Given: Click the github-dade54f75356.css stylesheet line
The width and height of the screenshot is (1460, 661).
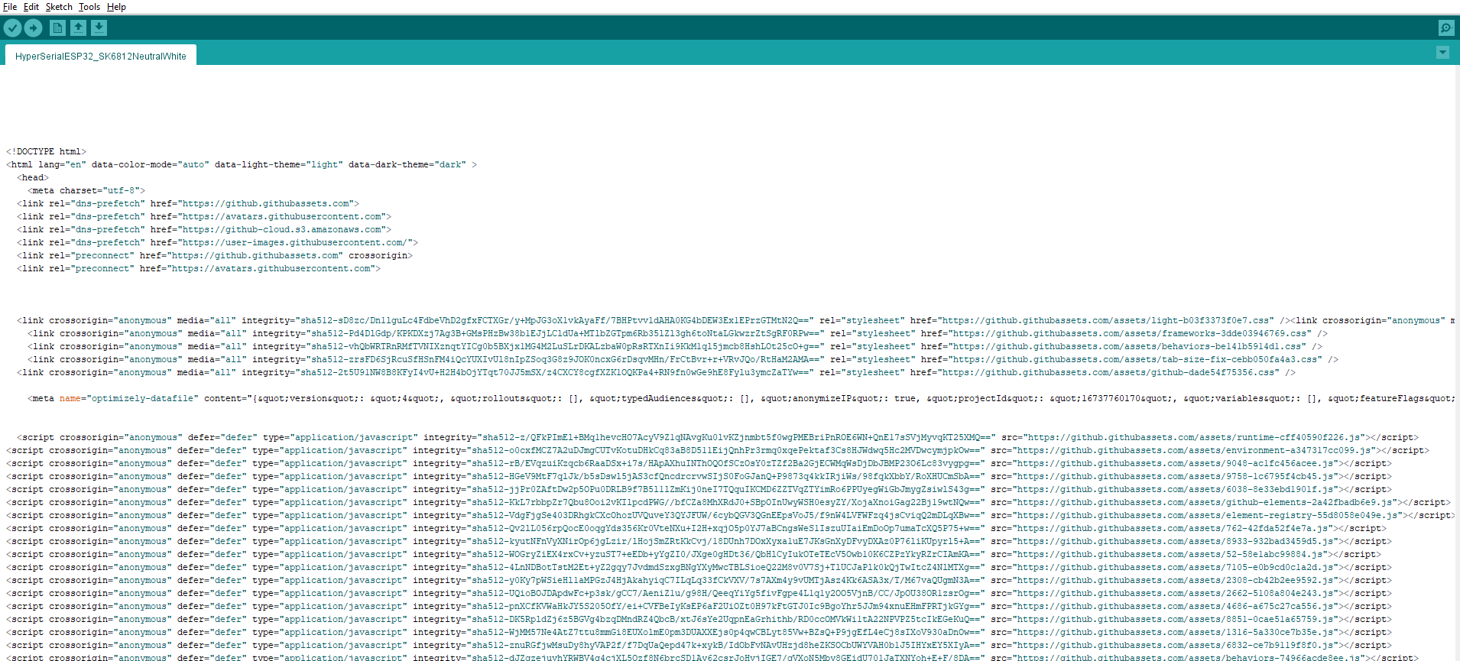Looking at the screenshot, I should click(x=657, y=373).
